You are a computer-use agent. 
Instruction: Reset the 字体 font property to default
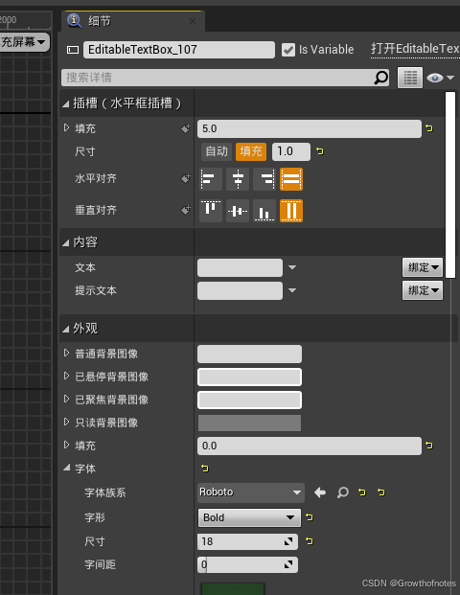tap(205, 469)
